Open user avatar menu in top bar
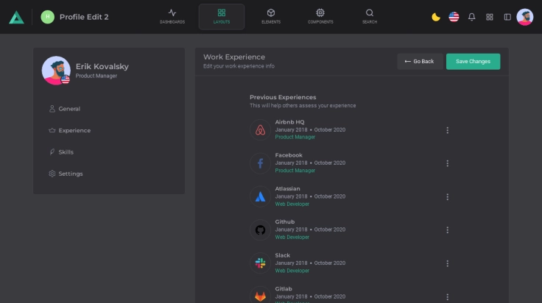Viewport: 542px width, 303px height. tap(525, 17)
